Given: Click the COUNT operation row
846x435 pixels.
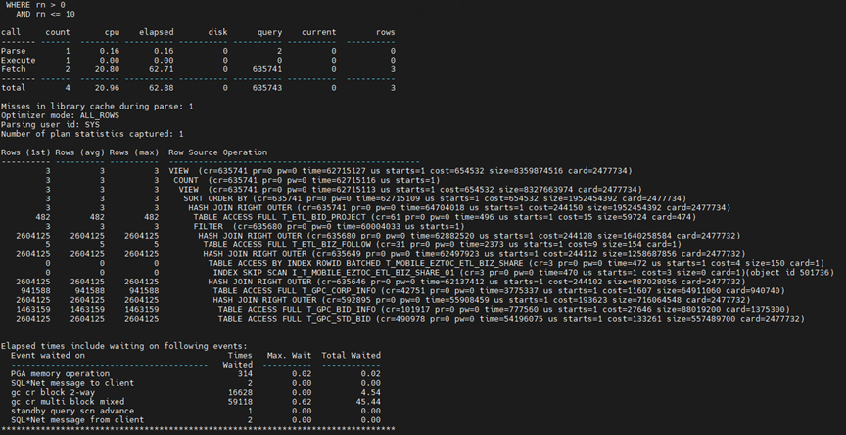Looking at the screenshot, I should tap(306, 180).
